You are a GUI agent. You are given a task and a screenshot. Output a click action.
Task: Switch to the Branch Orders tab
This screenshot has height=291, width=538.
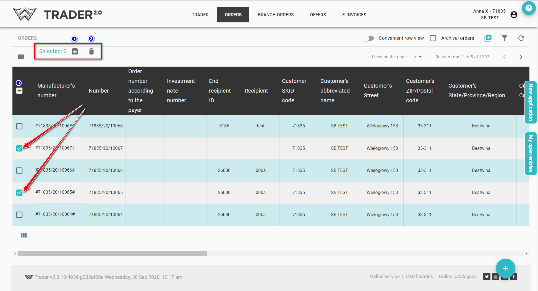click(276, 15)
